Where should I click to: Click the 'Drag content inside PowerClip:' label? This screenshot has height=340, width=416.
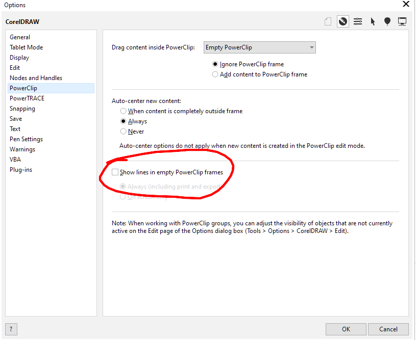[153, 47]
